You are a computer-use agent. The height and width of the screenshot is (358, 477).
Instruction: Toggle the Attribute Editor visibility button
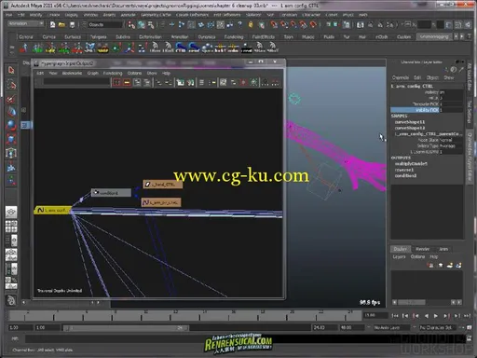point(449,24)
